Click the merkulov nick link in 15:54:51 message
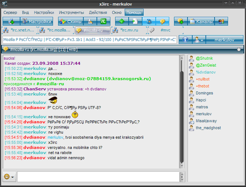This screenshot has width=246, height=187. tap(55, 137)
